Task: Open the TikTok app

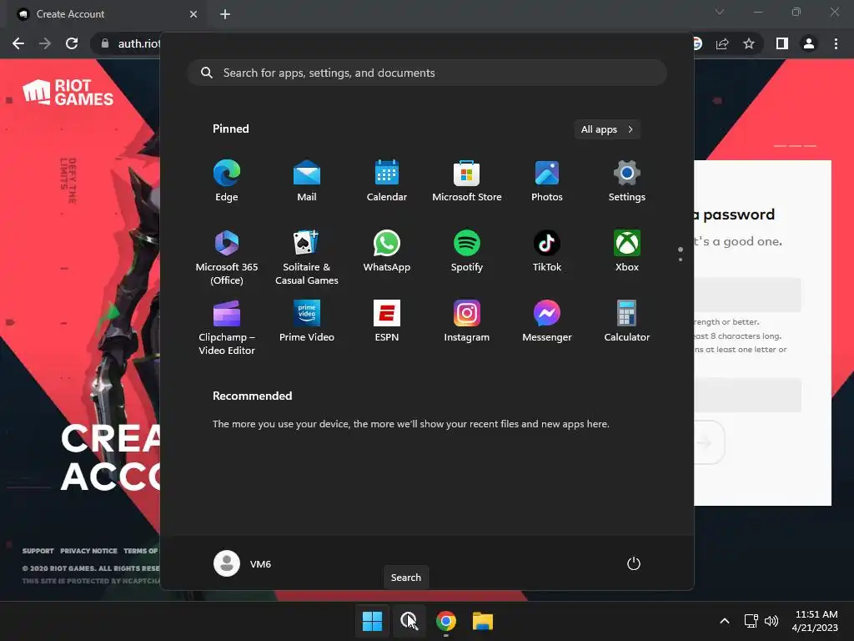Action: 547,251
